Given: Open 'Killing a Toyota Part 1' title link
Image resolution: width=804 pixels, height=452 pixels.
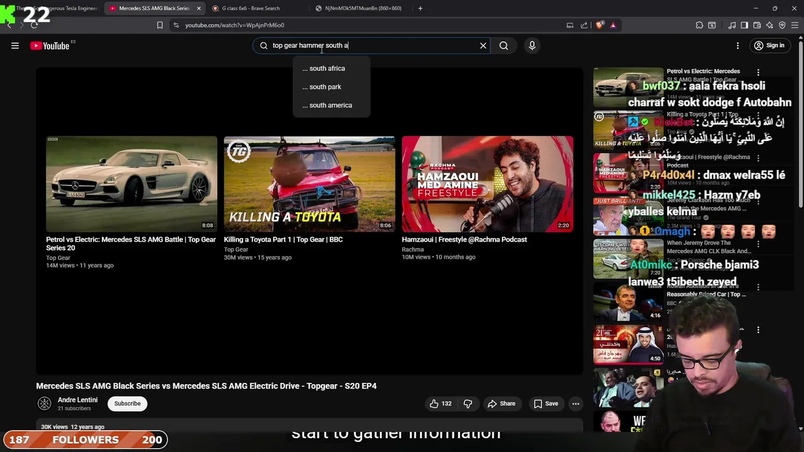Looking at the screenshot, I should [283, 239].
